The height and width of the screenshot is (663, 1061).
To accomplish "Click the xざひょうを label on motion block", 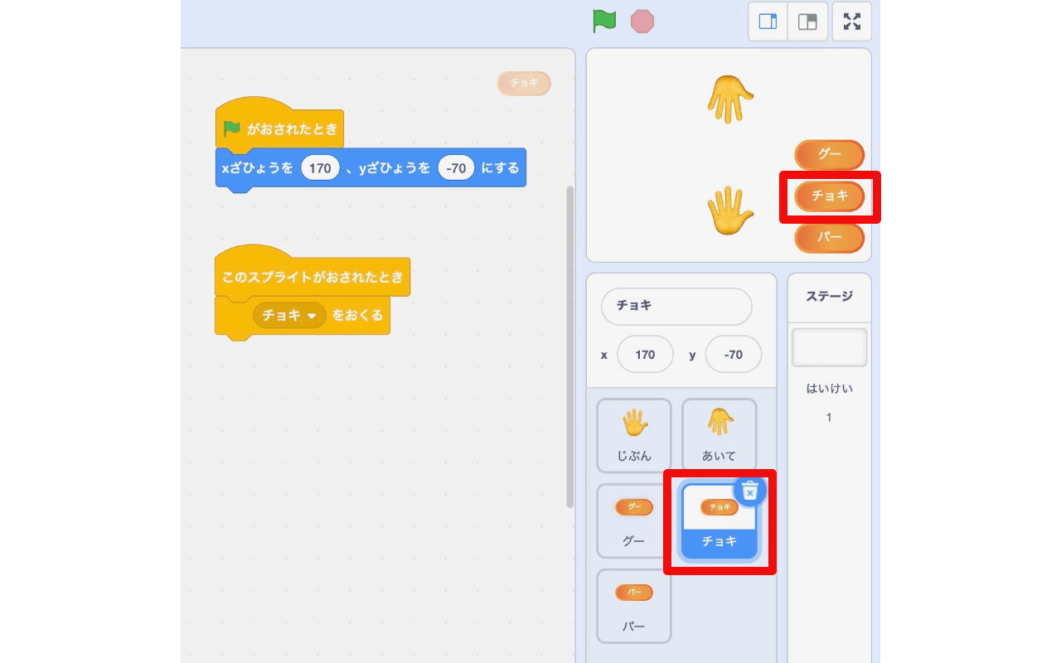I will pos(258,168).
